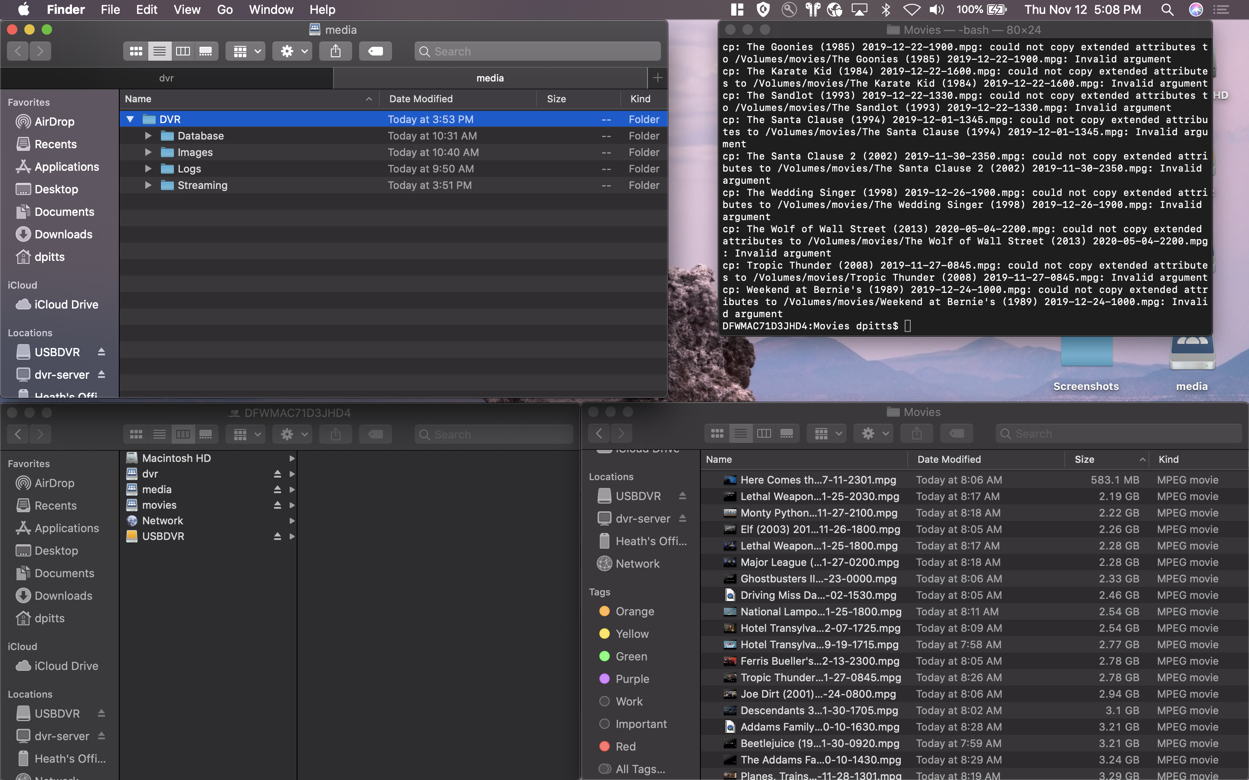Click the Edit Tags button in media window
The image size is (1249, 780).
pos(375,51)
